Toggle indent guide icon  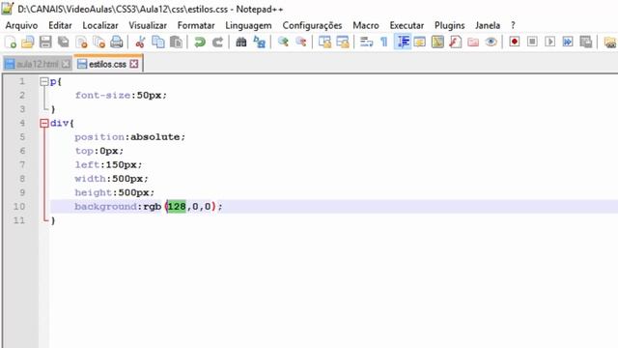click(x=403, y=42)
